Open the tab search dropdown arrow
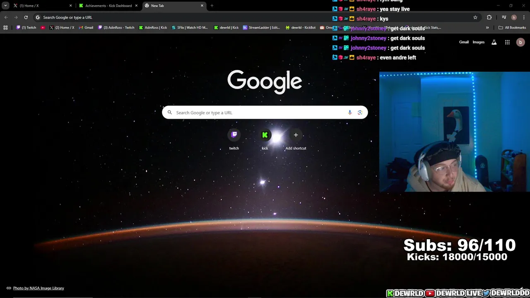Viewport: 530px width, 298px height. pos(5,6)
